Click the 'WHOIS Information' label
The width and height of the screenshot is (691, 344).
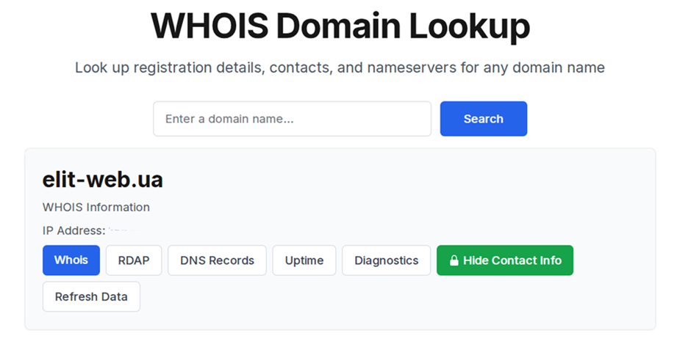(x=96, y=207)
